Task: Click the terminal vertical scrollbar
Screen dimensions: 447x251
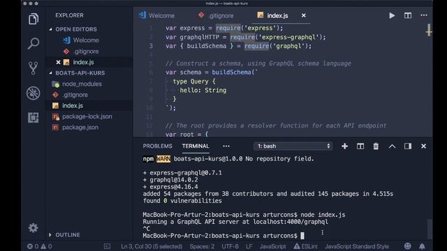Action: pos(430,229)
